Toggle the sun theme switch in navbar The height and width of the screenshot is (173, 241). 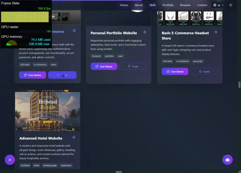coord(231,5)
